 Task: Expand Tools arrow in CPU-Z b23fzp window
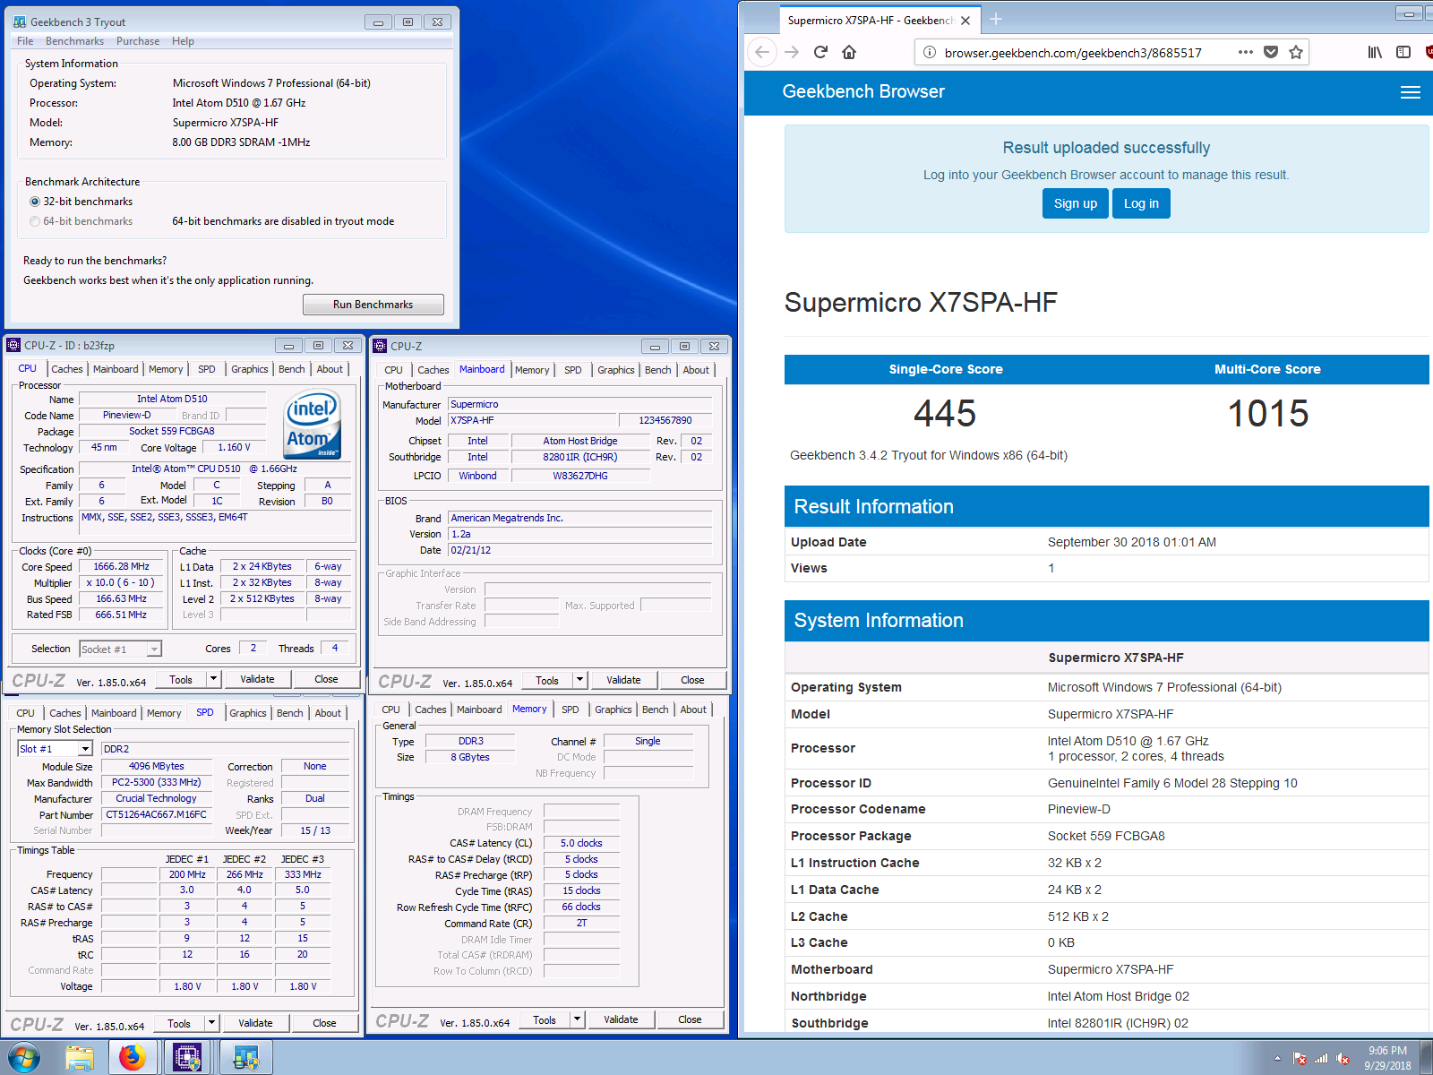pos(214,679)
